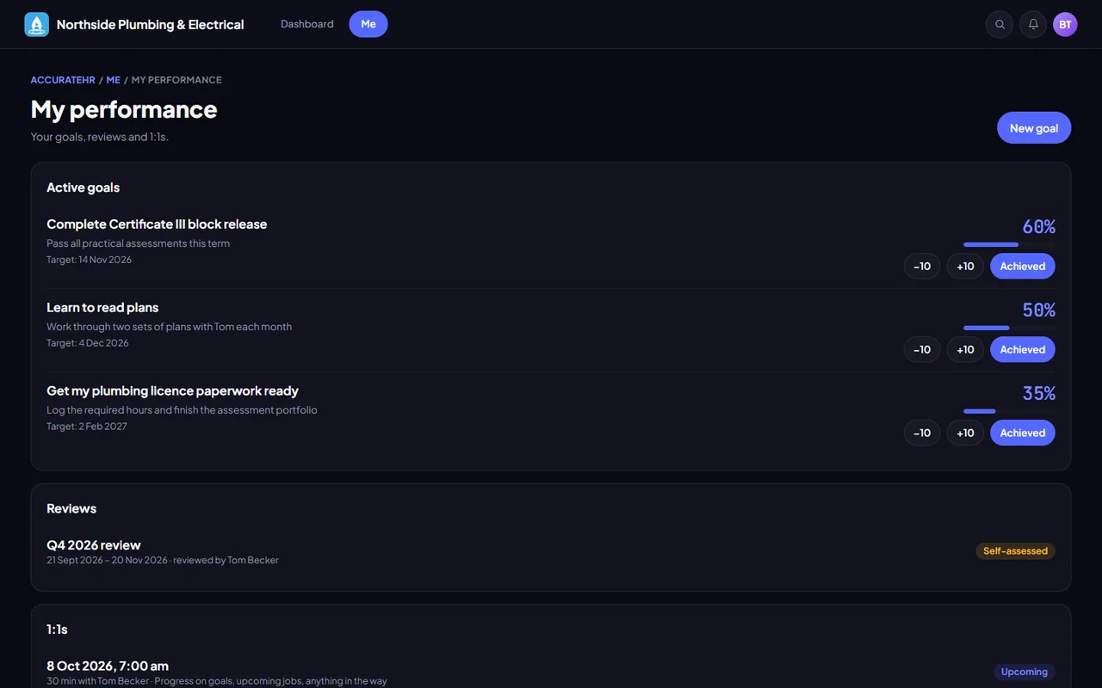Screen dimensions: 1102x688
Task: Open the Q4 2026 review entry
Action: click(x=551, y=552)
